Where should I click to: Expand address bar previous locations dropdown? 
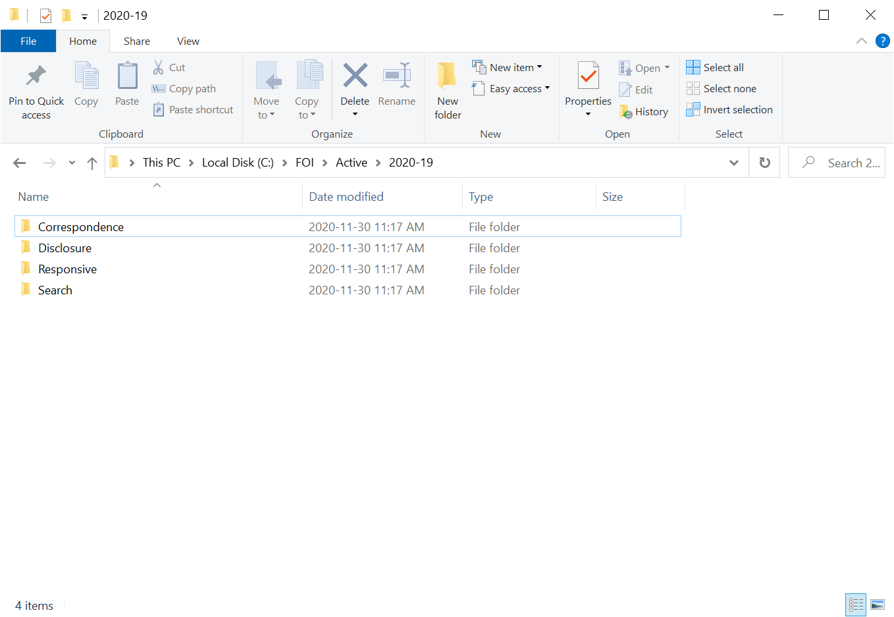733,163
